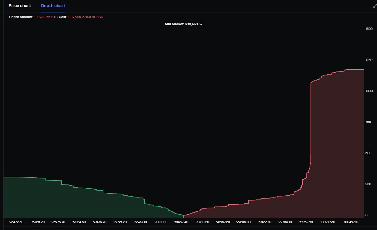The image size is (377, 230).
Task: Click the 98452.40 price axis label
Action: [181, 222]
